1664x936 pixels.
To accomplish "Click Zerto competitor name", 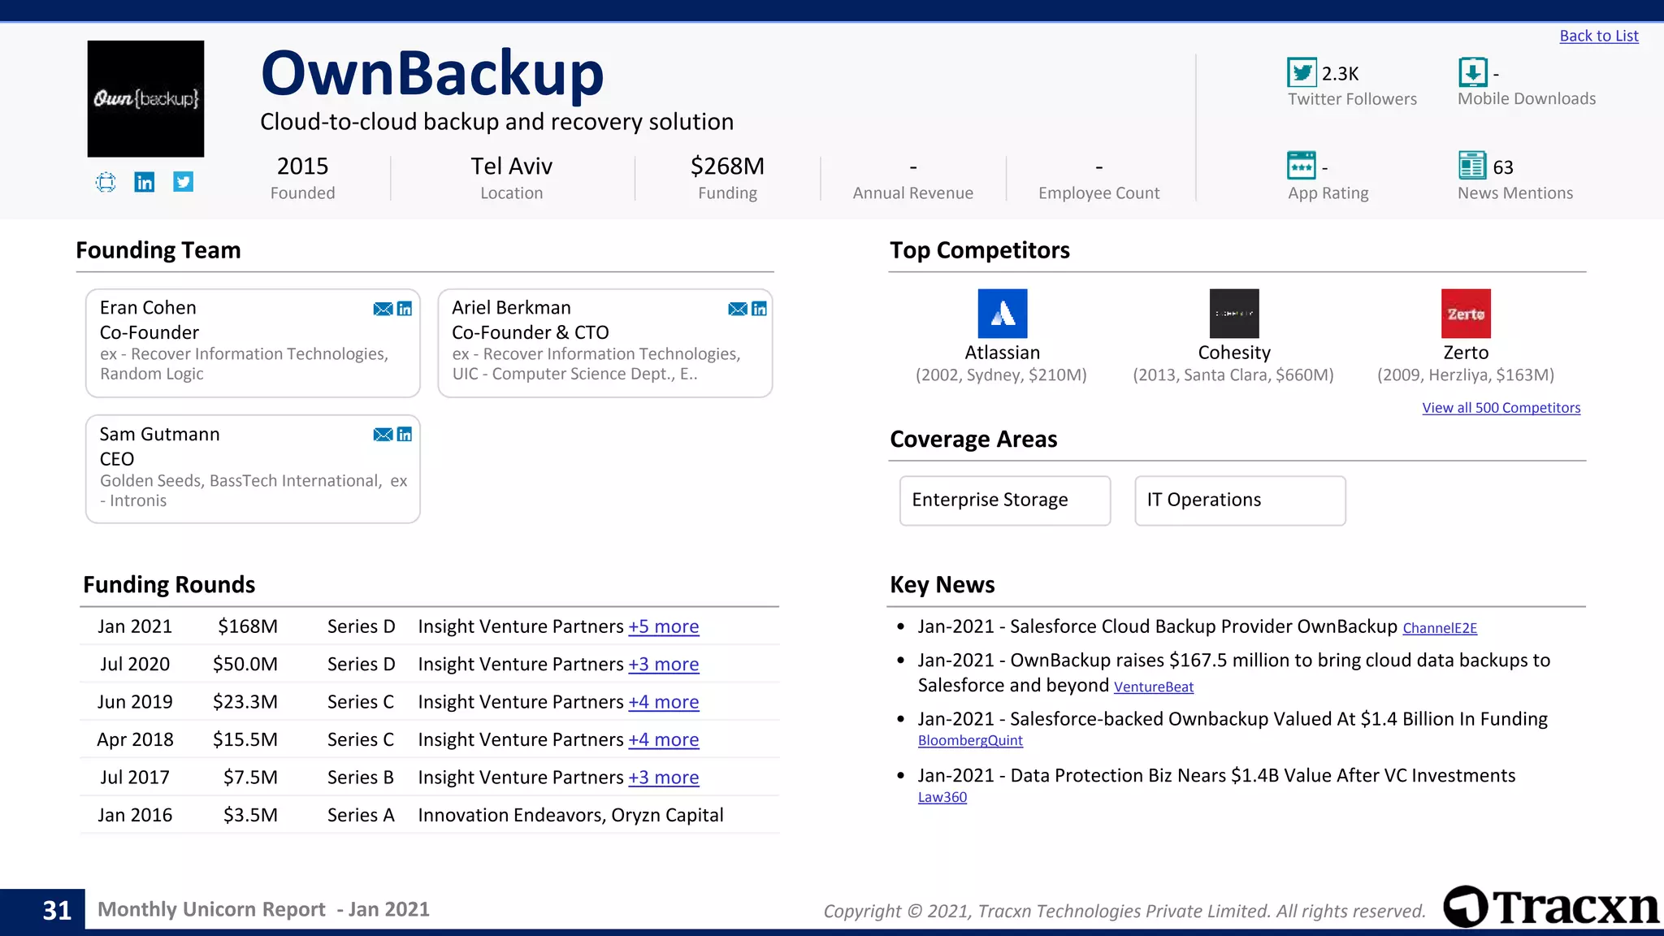I will [1466, 353].
